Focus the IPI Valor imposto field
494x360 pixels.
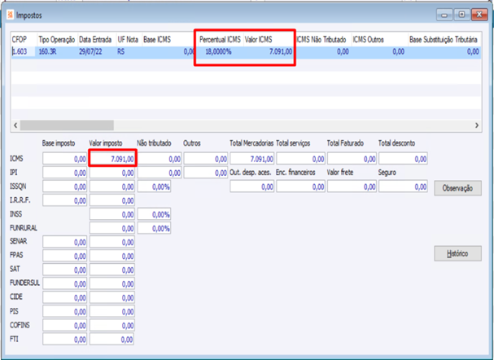tap(112, 173)
